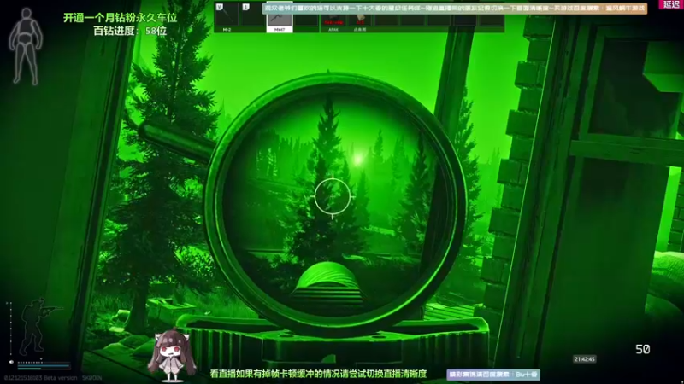Image resolution: width=684 pixels, height=384 pixels.
Task: Click the body health silhouette icon
Action: [26, 47]
